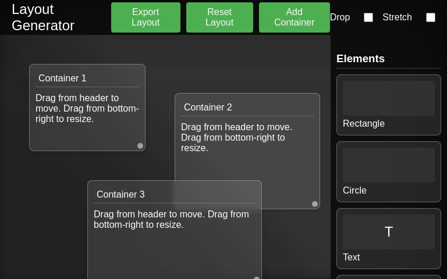
Task: Select the Circle element preview
Action: pyautogui.click(x=388, y=165)
